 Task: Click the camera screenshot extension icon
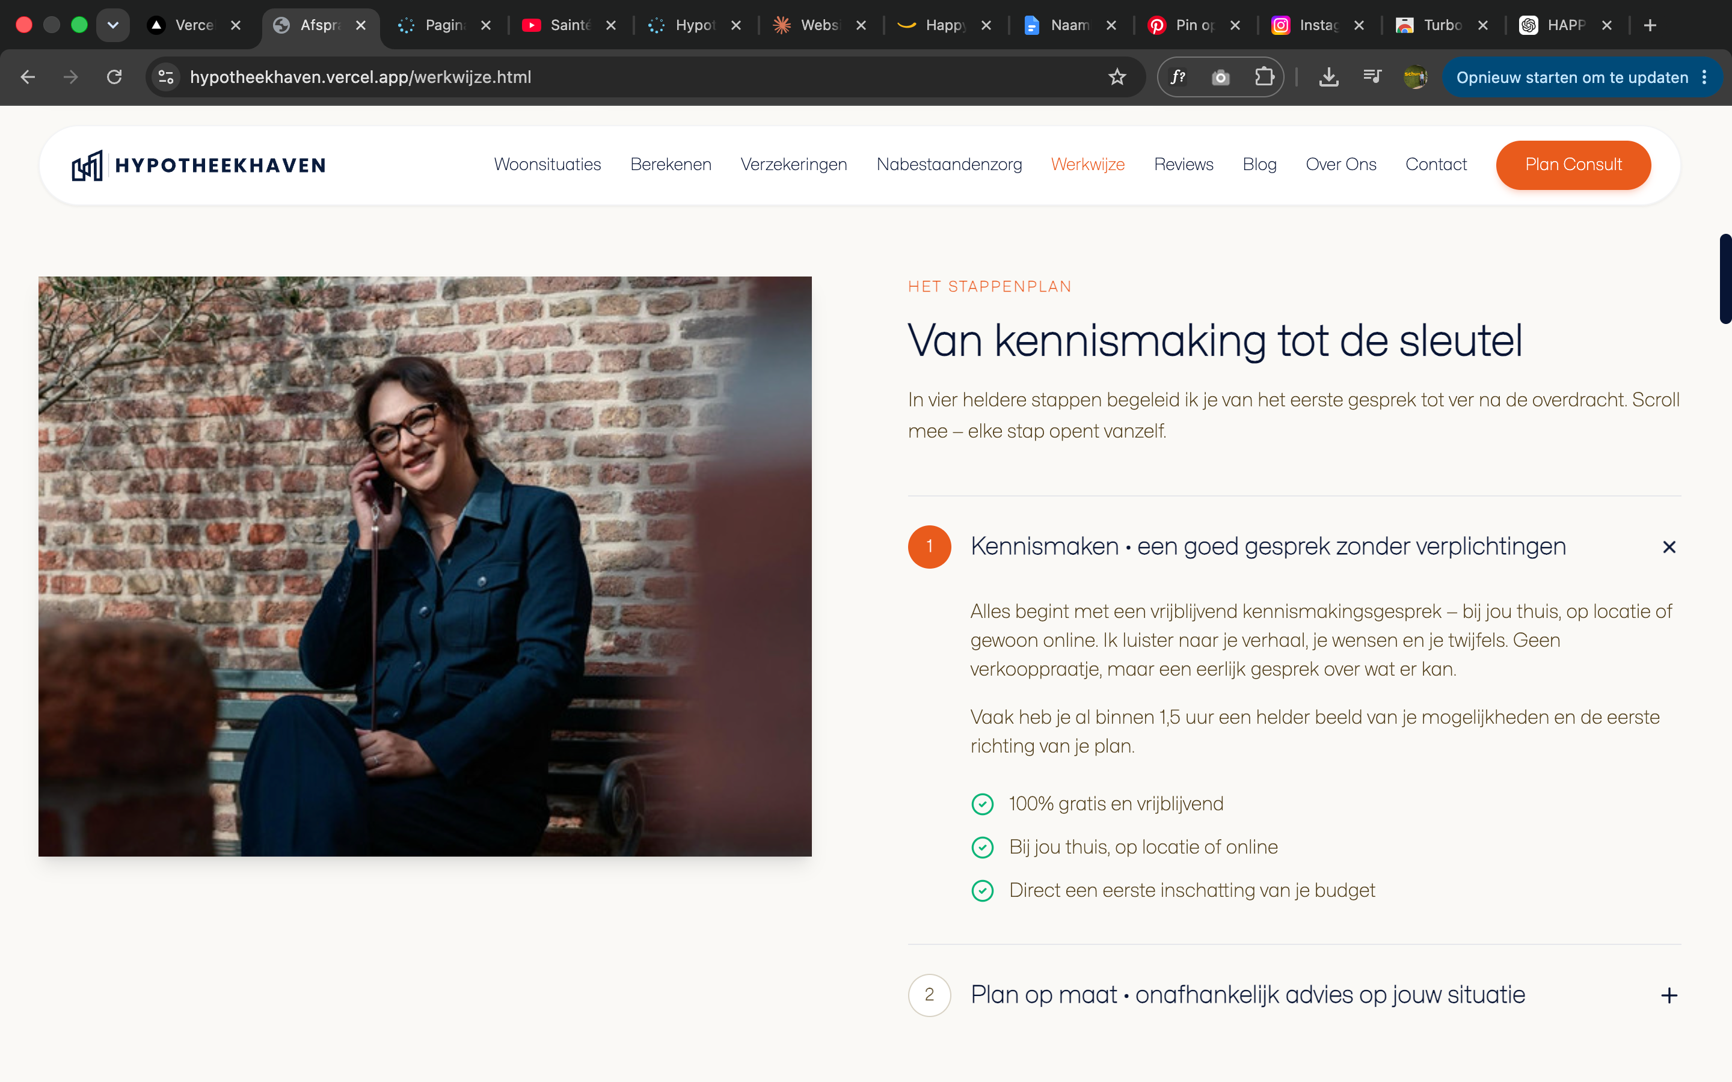point(1221,76)
